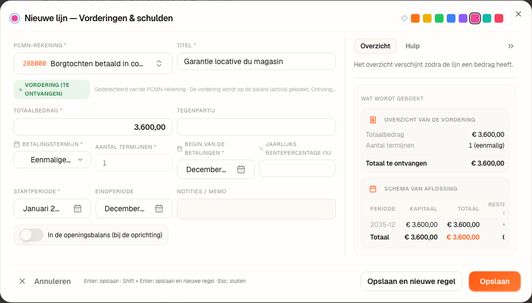Screen dimensions: 532x303
Task: Select the purple color swatch
Action: [x=463, y=18]
